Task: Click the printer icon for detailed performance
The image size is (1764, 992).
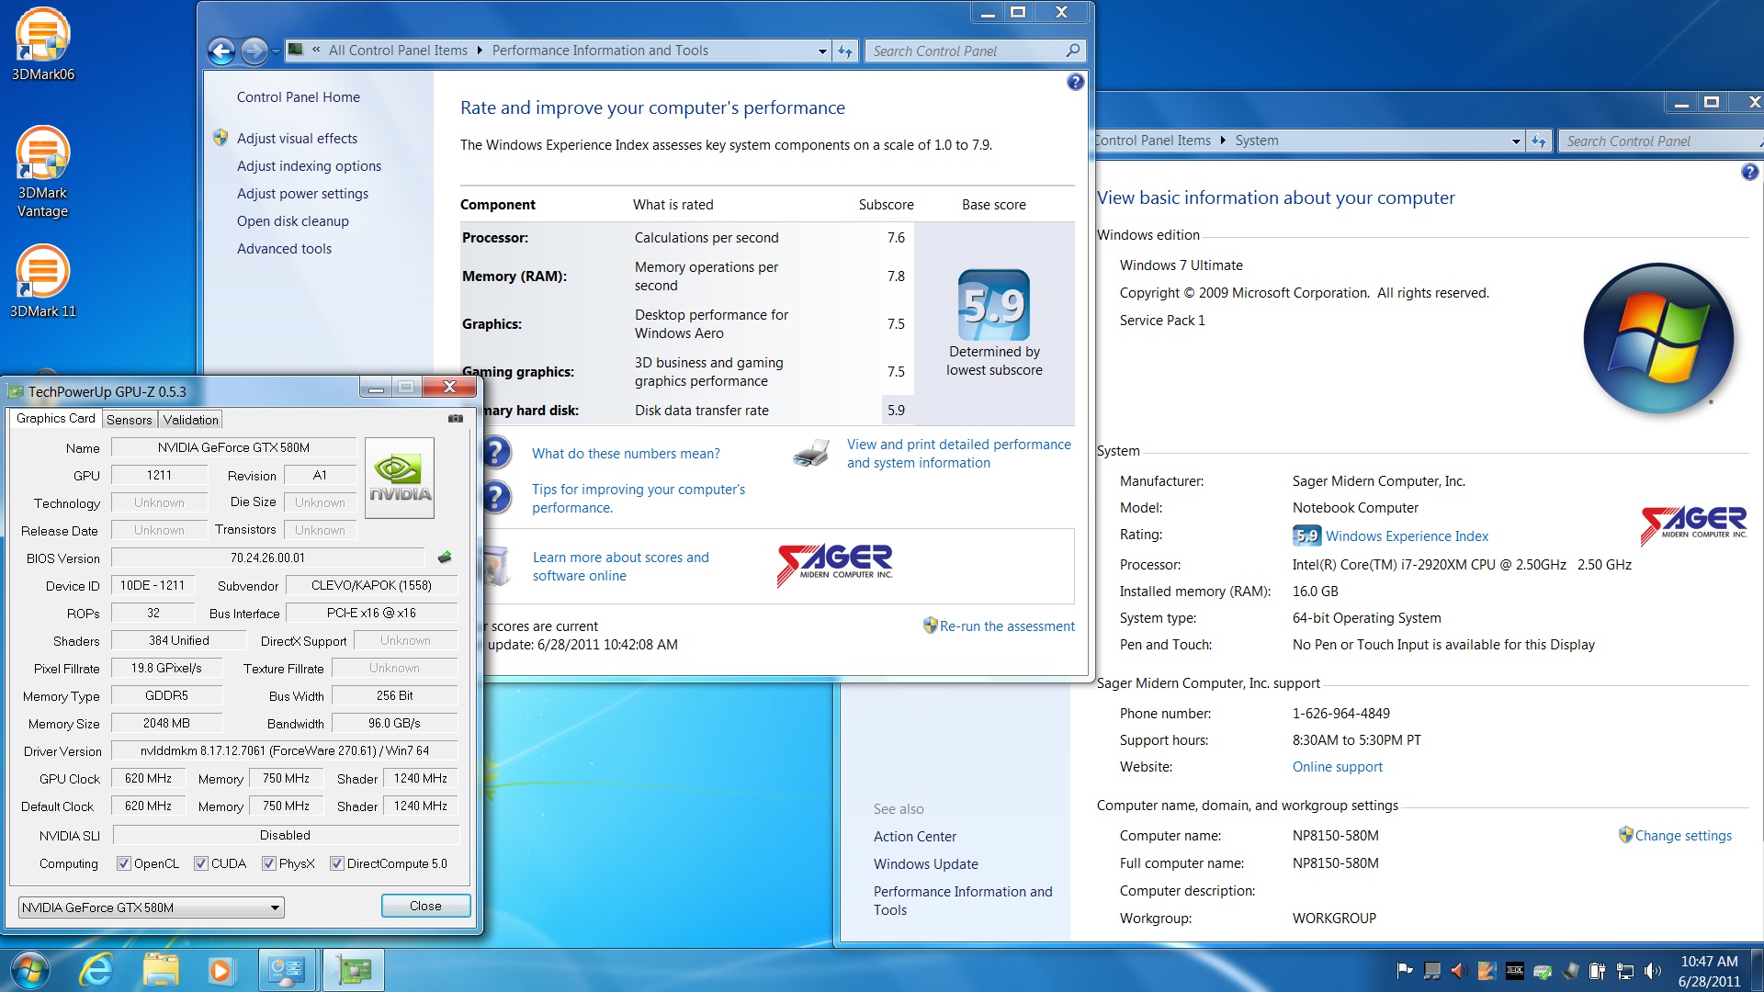Action: coord(811,454)
